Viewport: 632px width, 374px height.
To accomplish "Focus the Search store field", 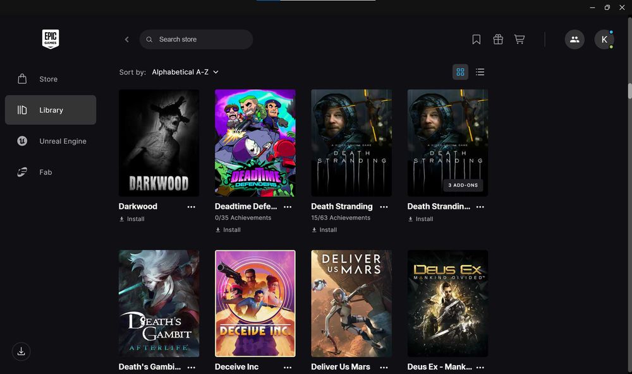I will click(x=197, y=39).
